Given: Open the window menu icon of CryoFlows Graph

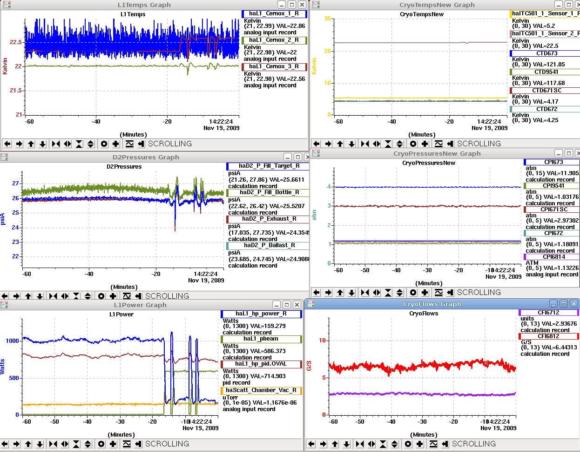Looking at the screenshot, I should (311, 304).
